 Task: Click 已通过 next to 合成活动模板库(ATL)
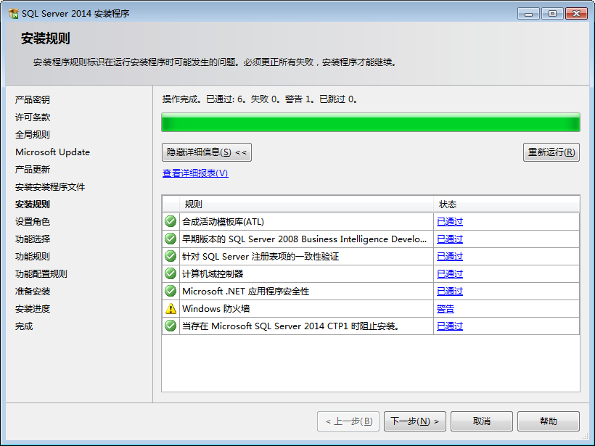pos(449,221)
